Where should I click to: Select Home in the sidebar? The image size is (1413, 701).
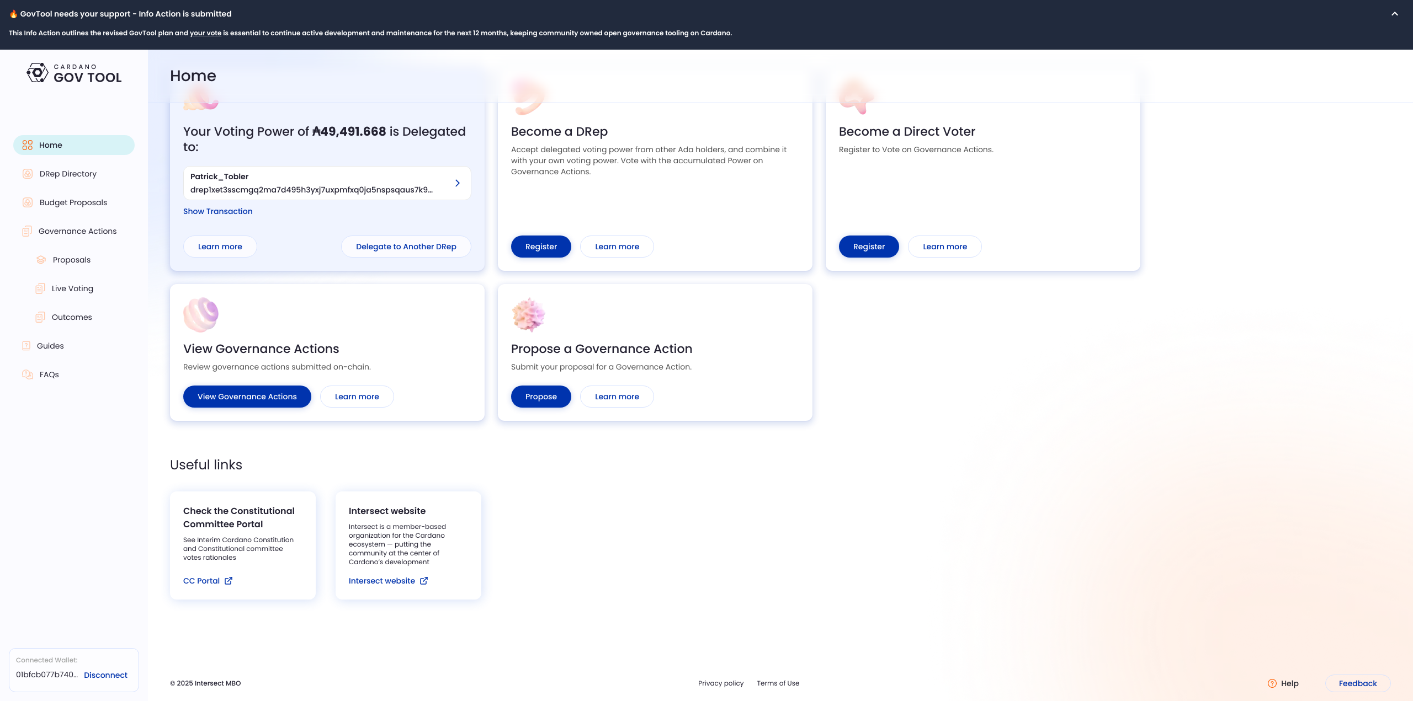pyautogui.click(x=74, y=145)
